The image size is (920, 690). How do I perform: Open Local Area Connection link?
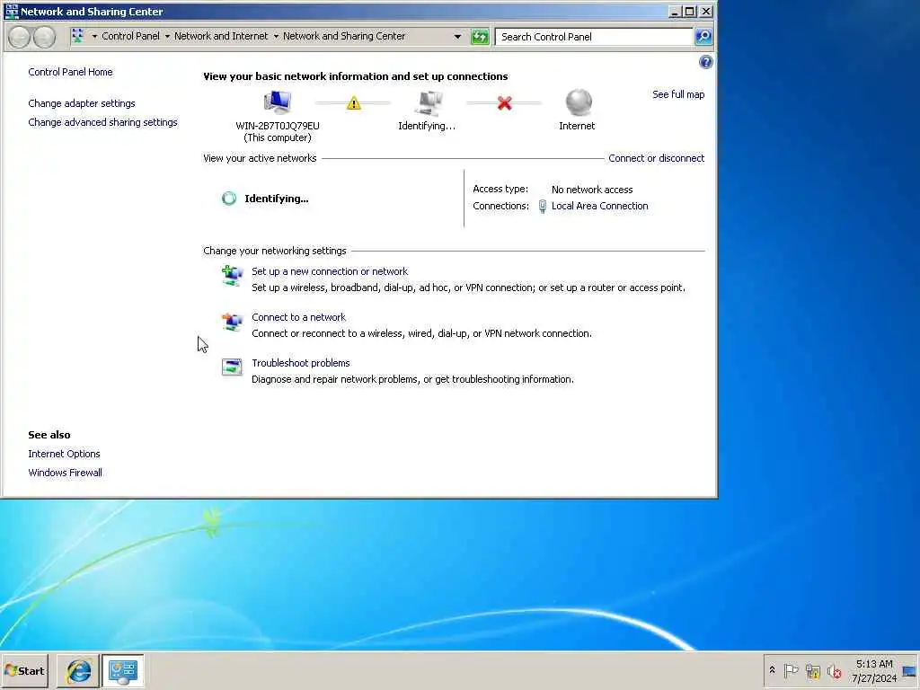coord(599,206)
